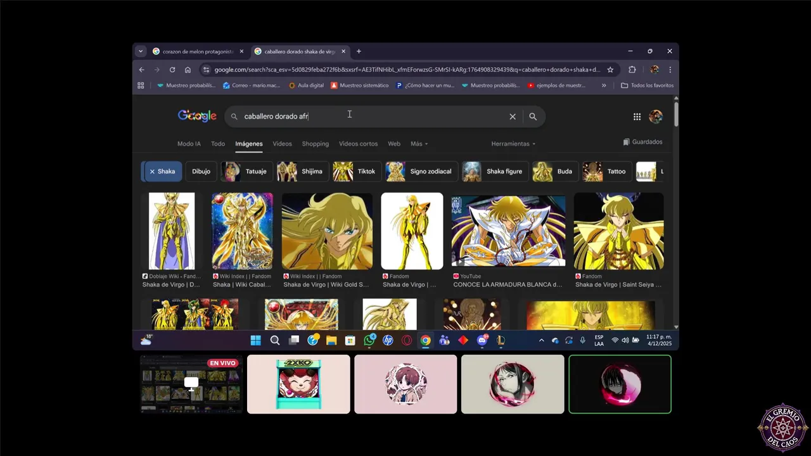Click the Google logo
Image resolution: width=811 pixels, height=456 pixels.
197,116
